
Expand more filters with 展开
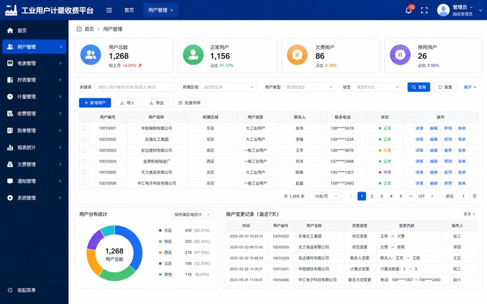click(x=470, y=87)
